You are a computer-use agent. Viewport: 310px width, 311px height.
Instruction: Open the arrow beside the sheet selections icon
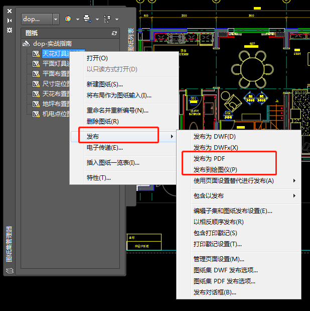[x=117, y=19]
